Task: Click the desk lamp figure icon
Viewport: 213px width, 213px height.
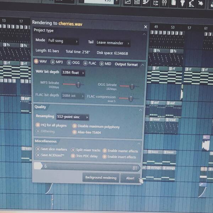Action: coord(191,4)
